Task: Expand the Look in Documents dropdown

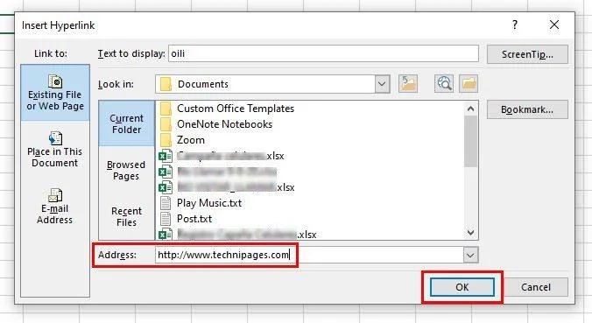Action: [x=382, y=84]
